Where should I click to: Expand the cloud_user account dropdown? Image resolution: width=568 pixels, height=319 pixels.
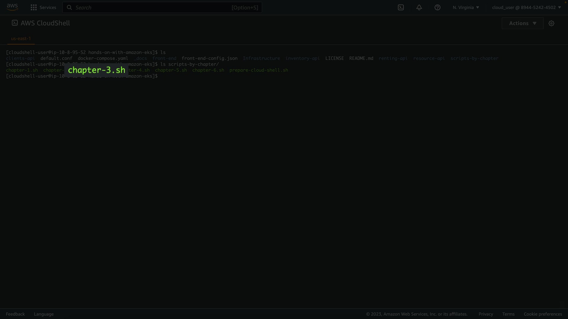pyautogui.click(x=526, y=7)
